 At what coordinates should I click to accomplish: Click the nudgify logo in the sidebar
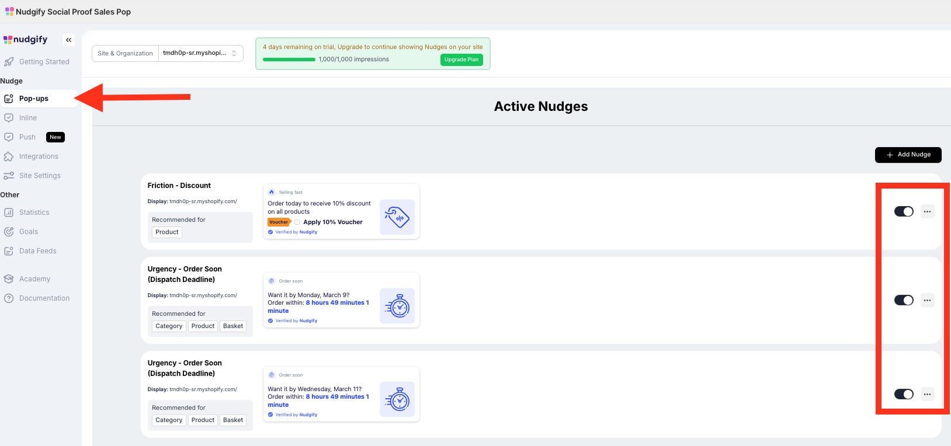26,40
